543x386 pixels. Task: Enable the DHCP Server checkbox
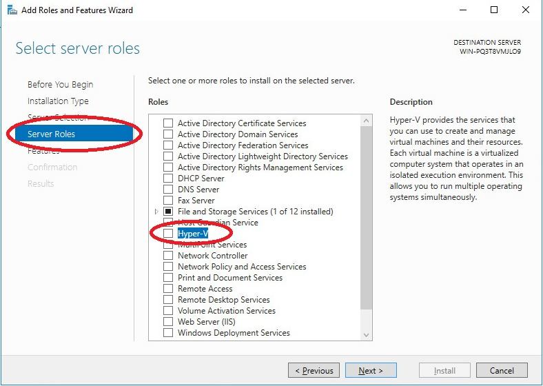pos(168,179)
